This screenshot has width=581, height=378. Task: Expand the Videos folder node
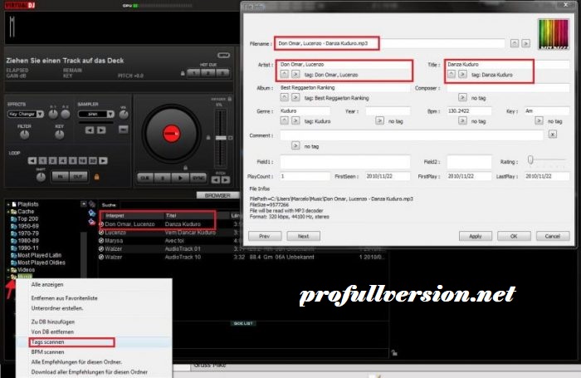coord(8,270)
